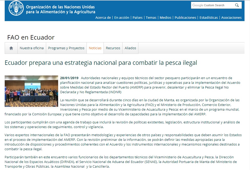
Task: Select Países in the top navigation
Action: [137, 18]
